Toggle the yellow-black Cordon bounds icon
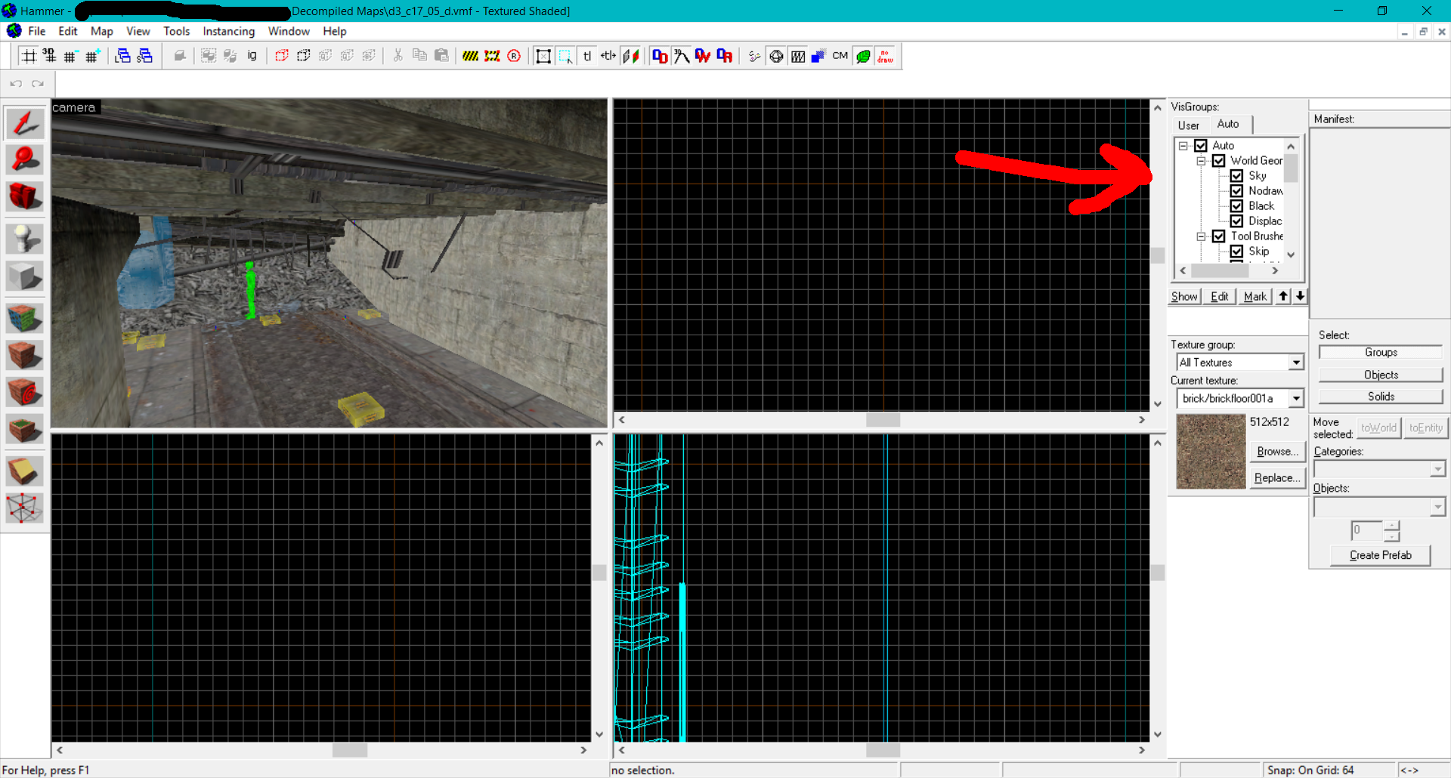Viewport: 1451px width, 778px height. pyautogui.click(x=471, y=56)
